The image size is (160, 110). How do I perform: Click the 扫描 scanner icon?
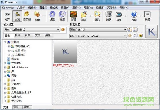119,14
